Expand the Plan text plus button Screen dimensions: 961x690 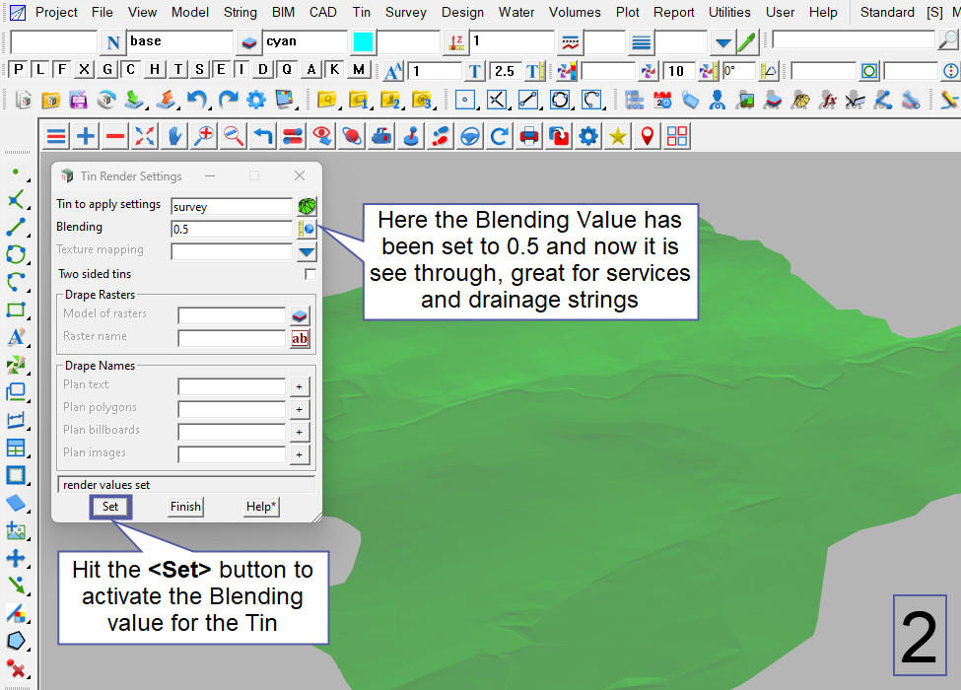pyautogui.click(x=300, y=386)
